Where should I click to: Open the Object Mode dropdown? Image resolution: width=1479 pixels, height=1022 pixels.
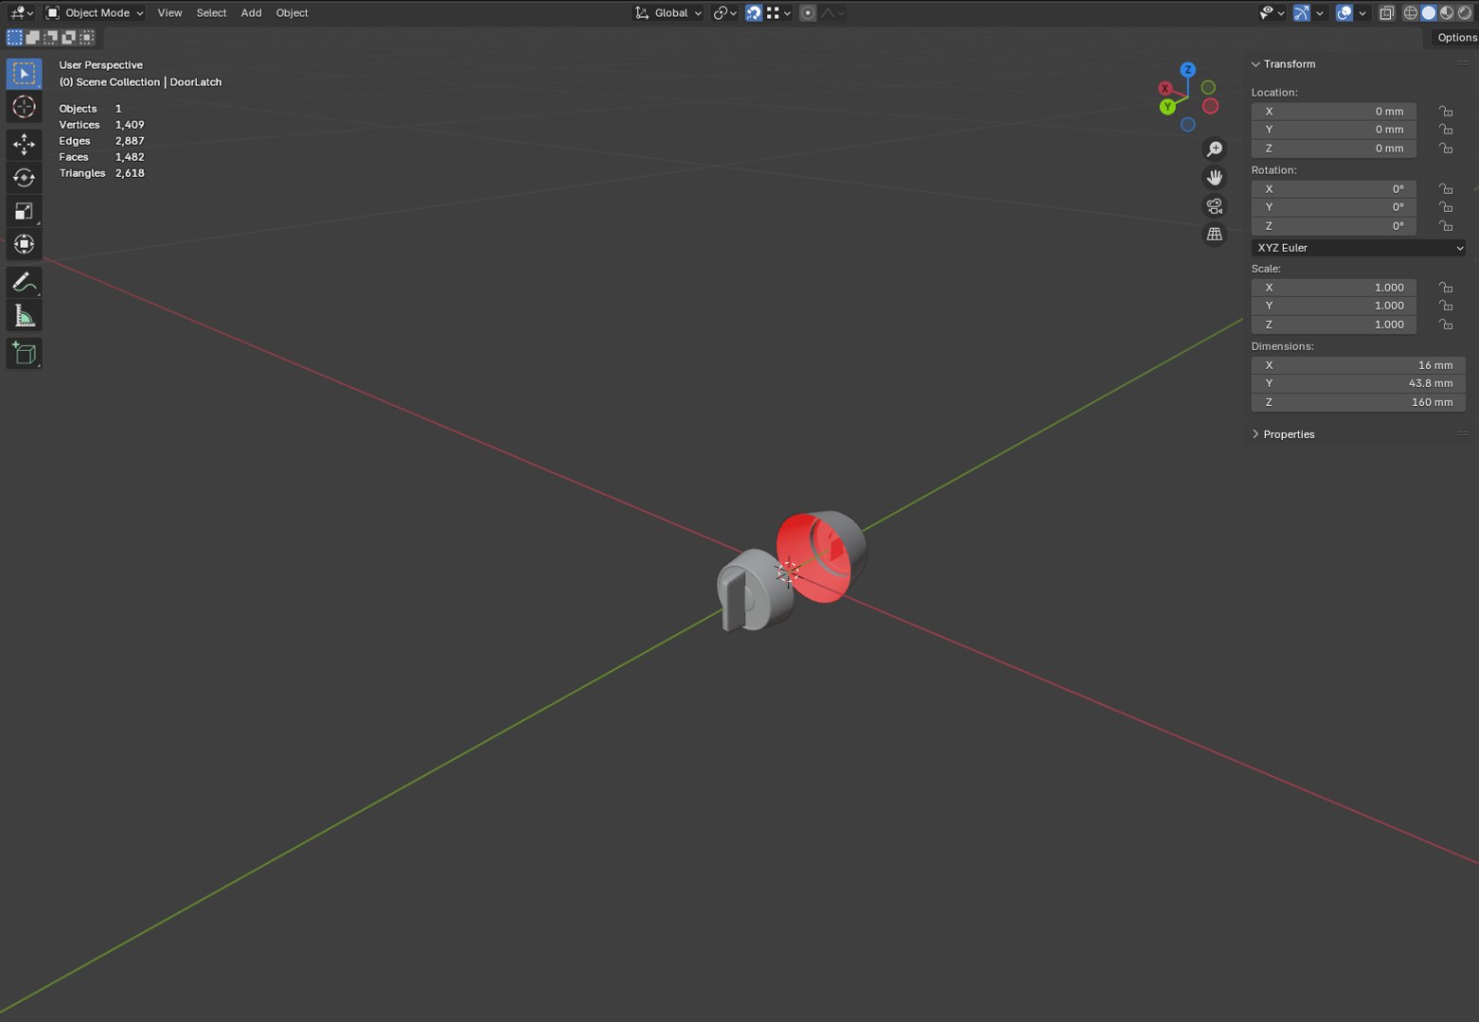95,13
